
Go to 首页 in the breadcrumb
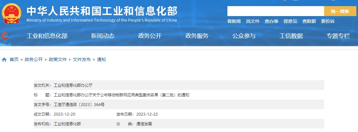[x=14, y=60]
